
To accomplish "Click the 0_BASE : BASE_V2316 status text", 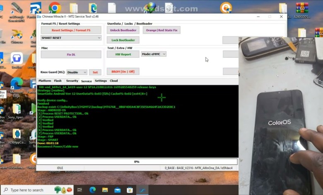I will [x=199, y=168].
